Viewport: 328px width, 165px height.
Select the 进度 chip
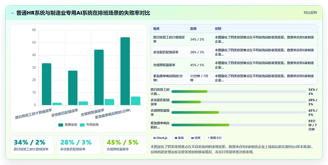pos(196,138)
